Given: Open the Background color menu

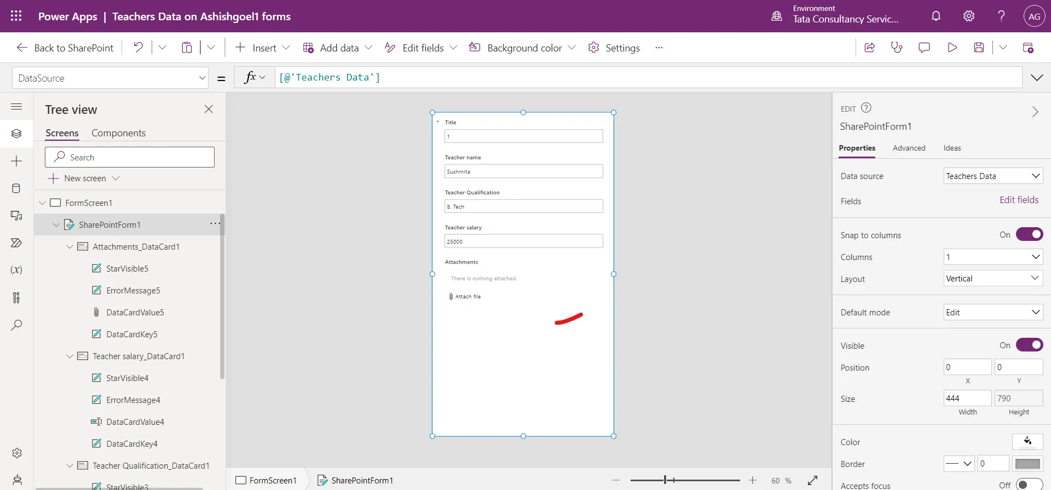Looking at the screenshot, I should [x=522, y=48].
